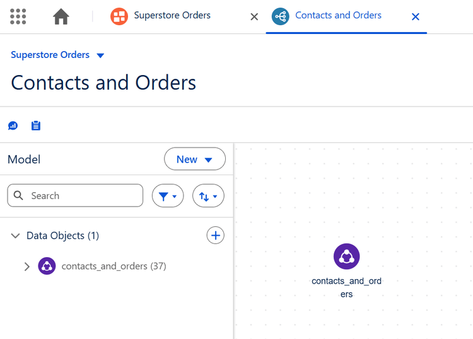Click into the Model Search field
This screenshot has height=339, width=473.
[82, 196]
